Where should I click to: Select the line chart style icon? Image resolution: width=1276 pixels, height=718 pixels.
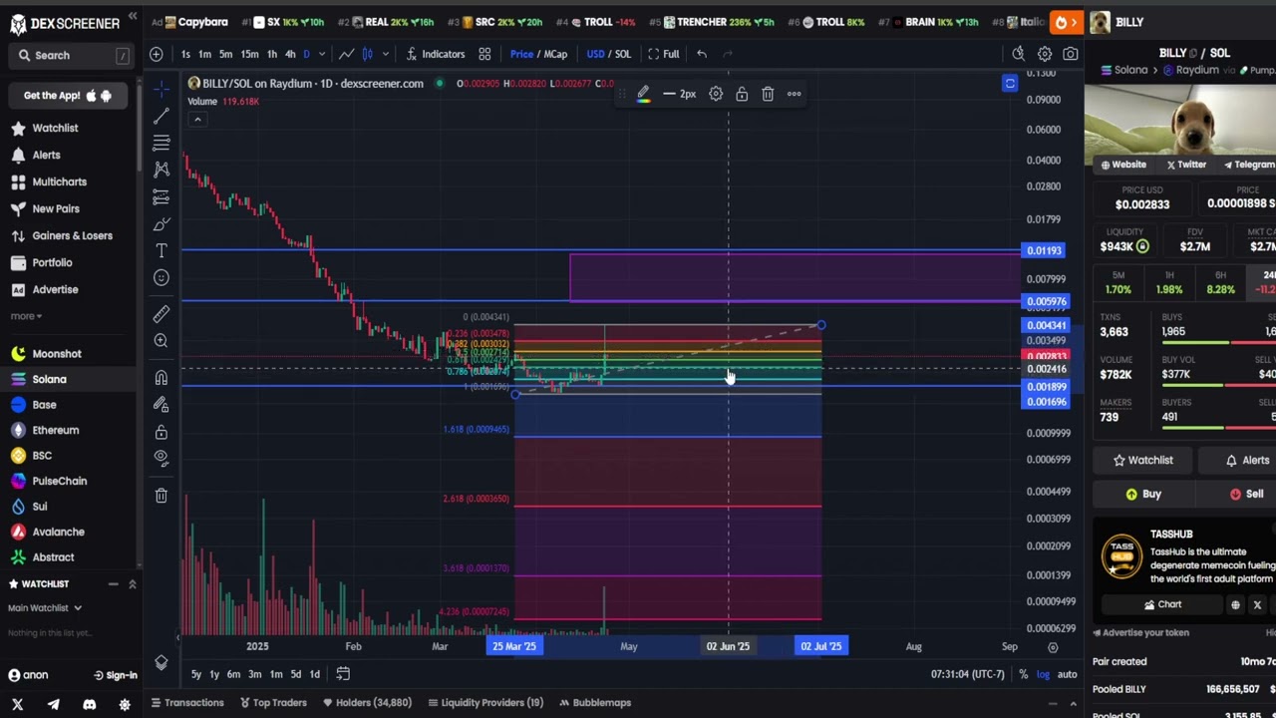346,54
